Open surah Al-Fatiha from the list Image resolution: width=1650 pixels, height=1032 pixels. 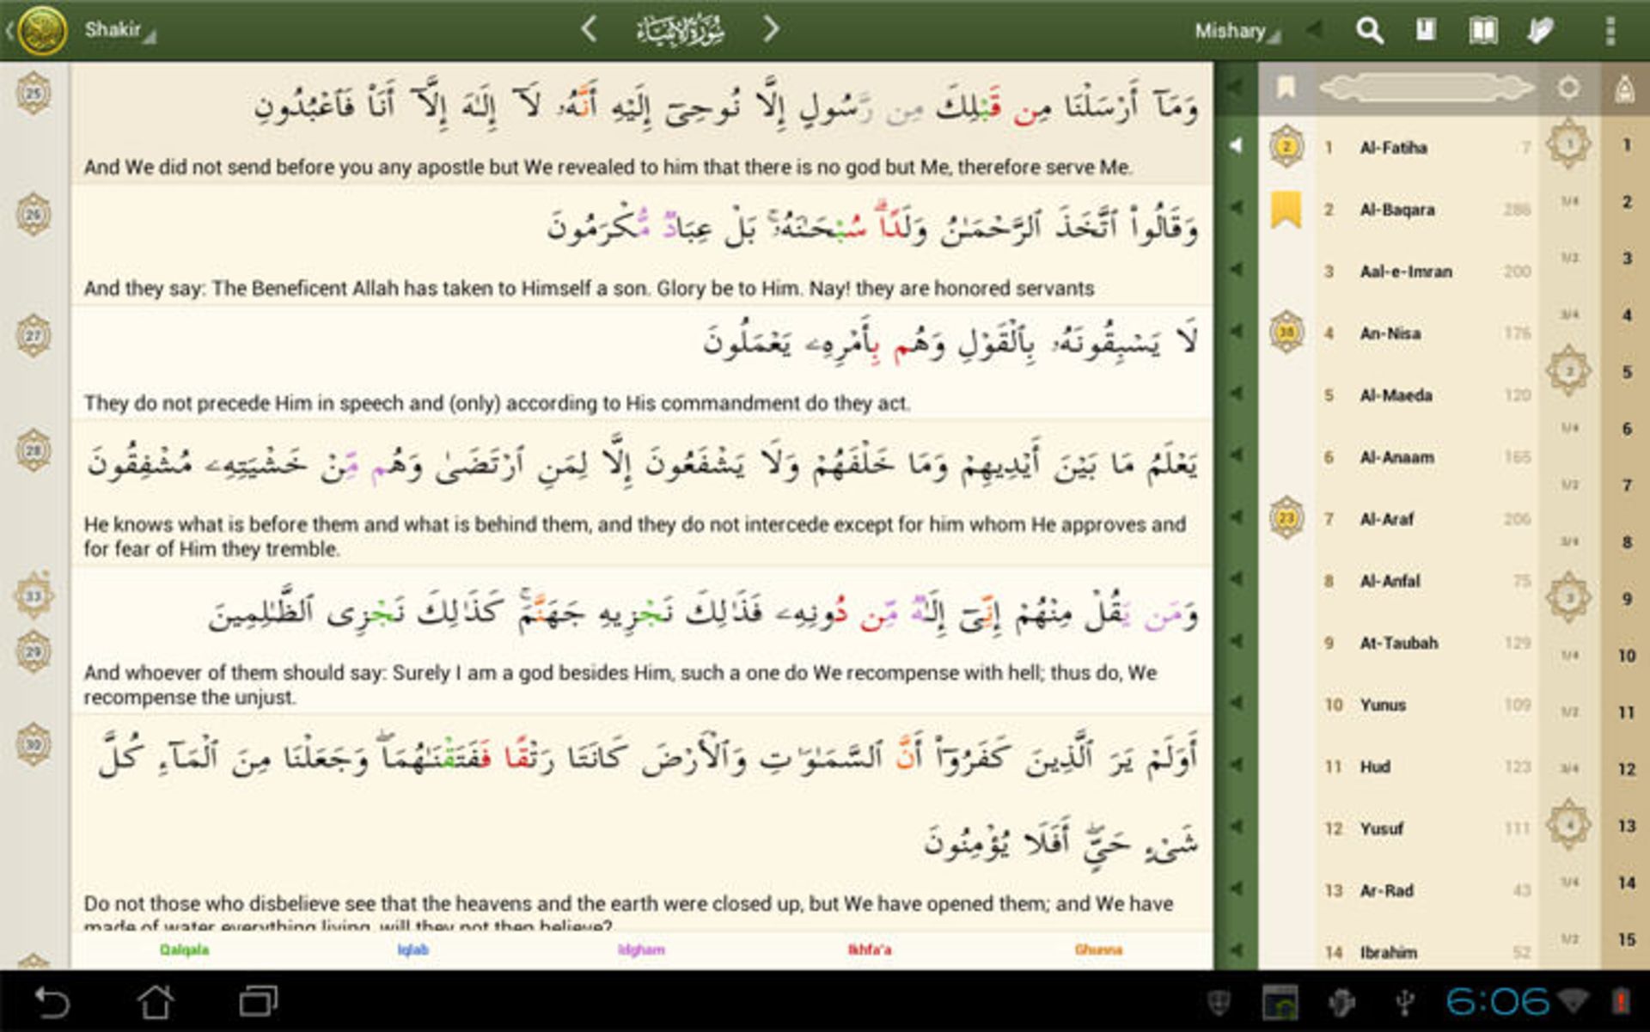tap(1392, 147)
